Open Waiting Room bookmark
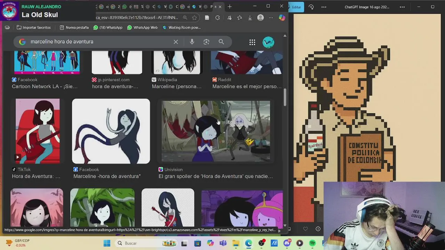 (x=181, y=27)
